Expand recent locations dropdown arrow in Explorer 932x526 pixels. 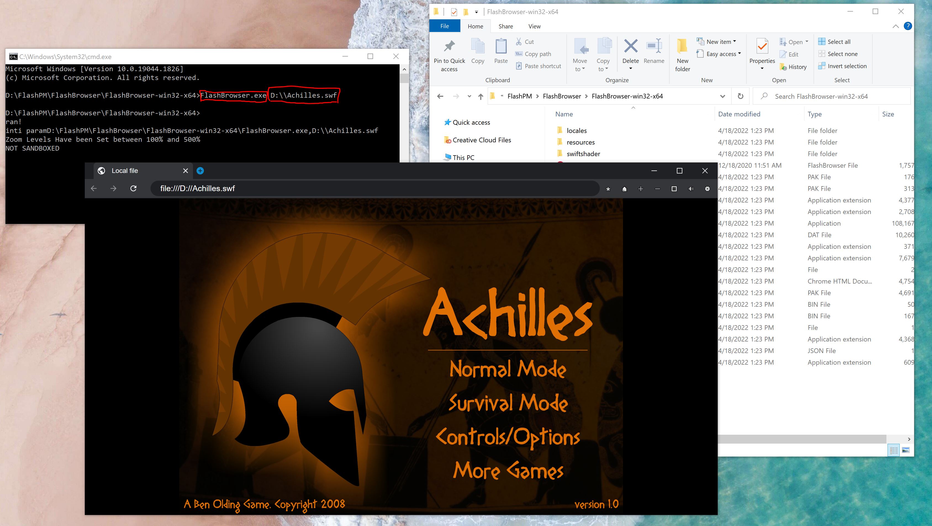click(x=469, y=96)
